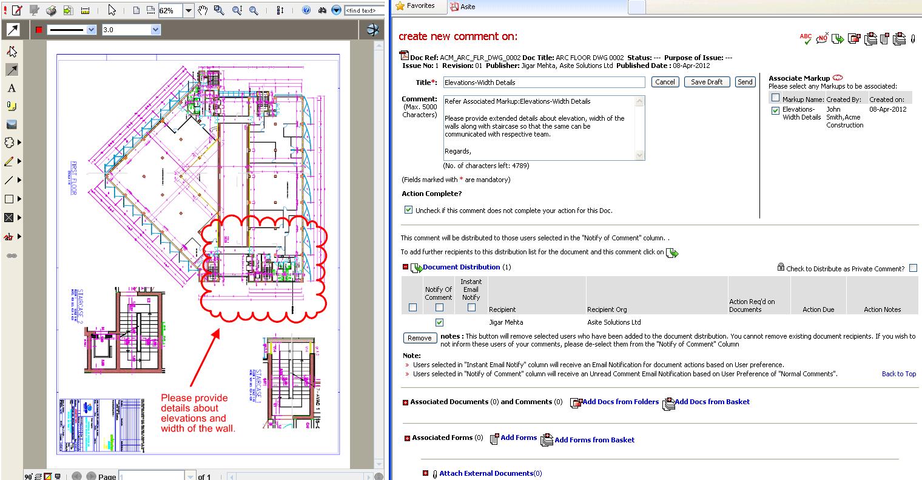The image size is (922, 480).
Task: Select the strikeout text tool
Action: tap(10, 237)
